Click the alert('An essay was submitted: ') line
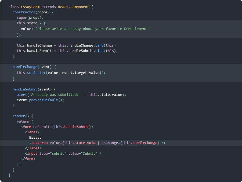 point(71,95)
